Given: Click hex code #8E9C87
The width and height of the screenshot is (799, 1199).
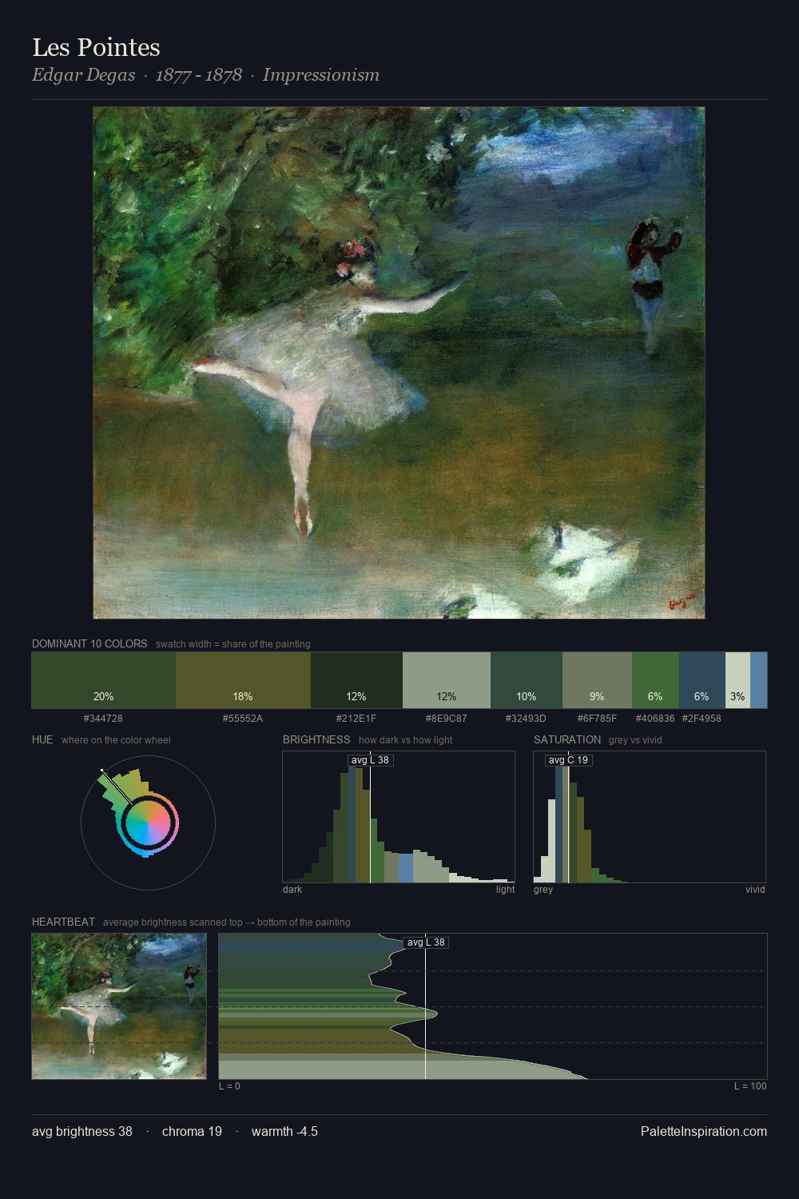Looking at the screenshot, I should pyautogui.click(x=447, y=719).
